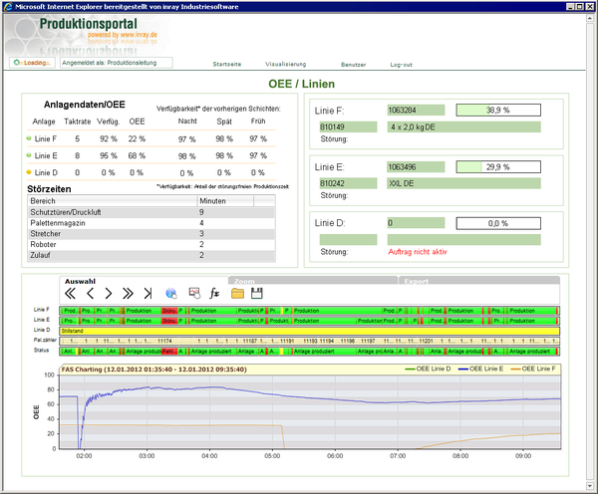
Task: Click the yellow Stillstand bar for Linie D
Action: pos(310,331)
